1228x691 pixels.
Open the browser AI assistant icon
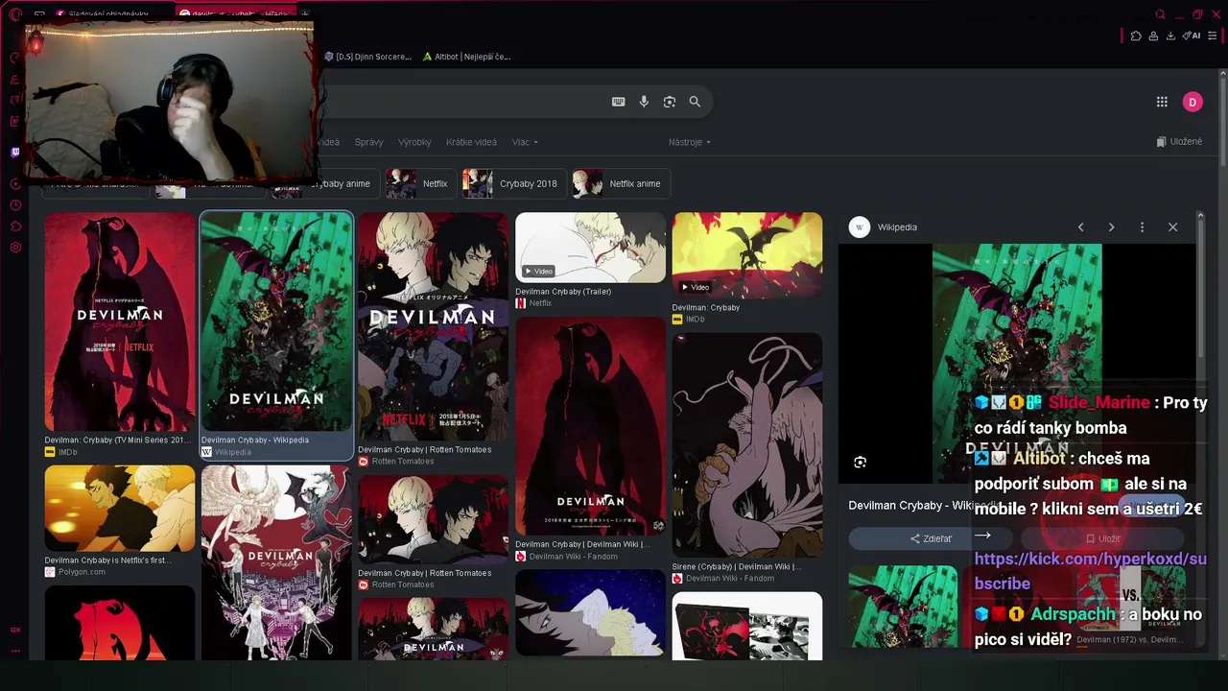tap(1193, 36)
